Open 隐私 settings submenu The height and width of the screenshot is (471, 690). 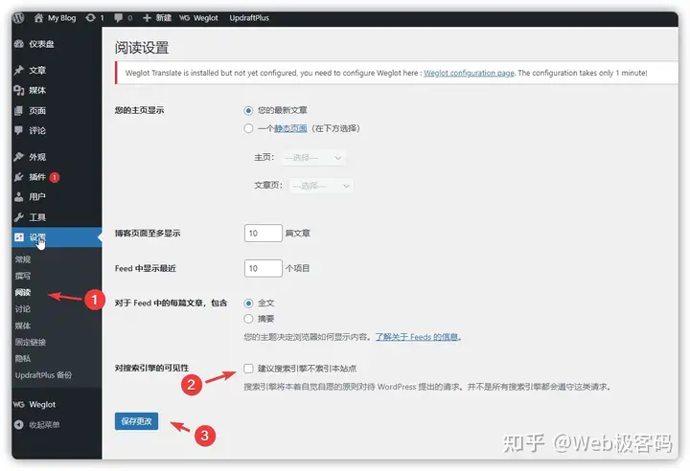(23, 359)
